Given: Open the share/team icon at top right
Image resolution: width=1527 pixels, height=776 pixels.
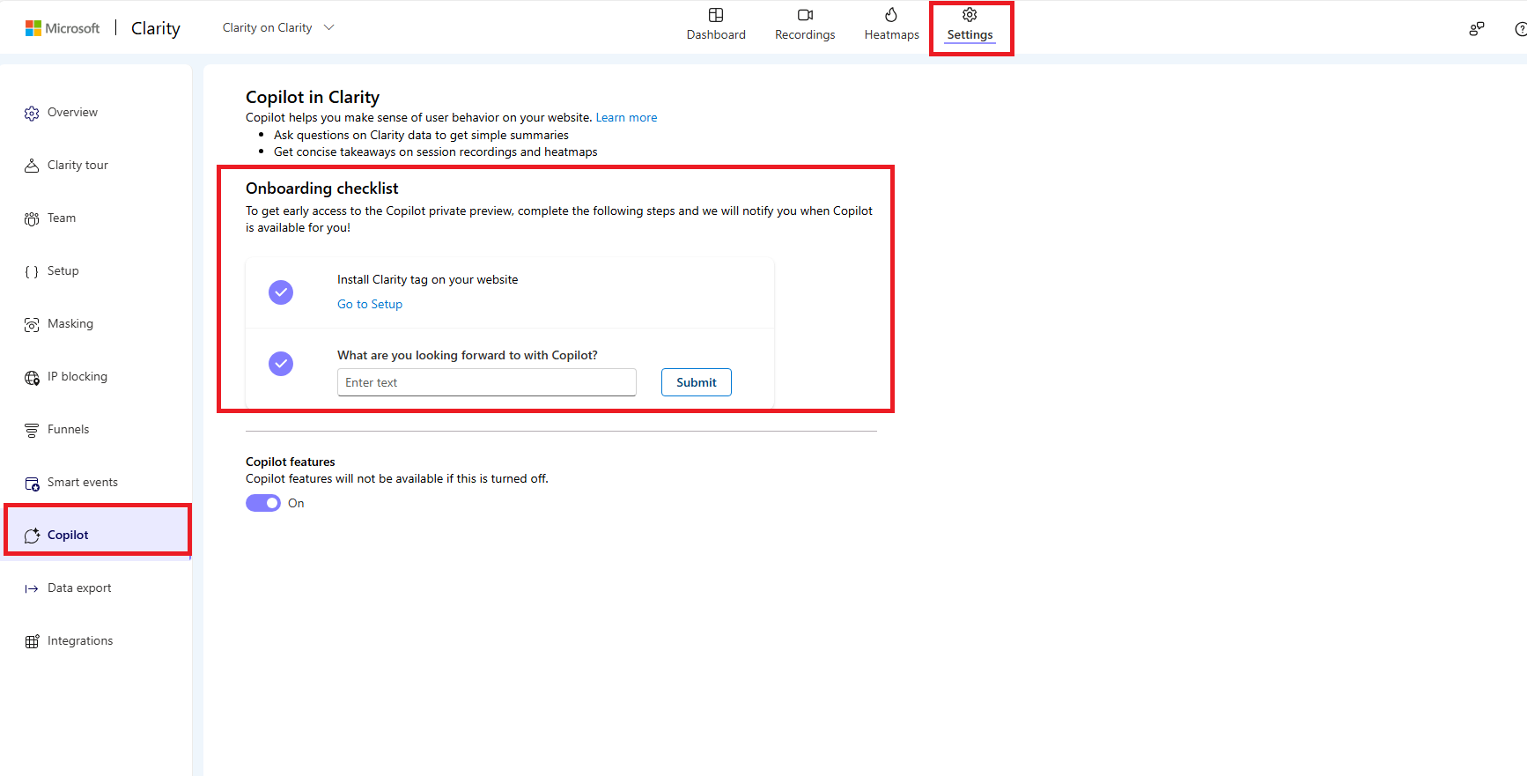Looking at the screenshot, I should point(1477,29).
